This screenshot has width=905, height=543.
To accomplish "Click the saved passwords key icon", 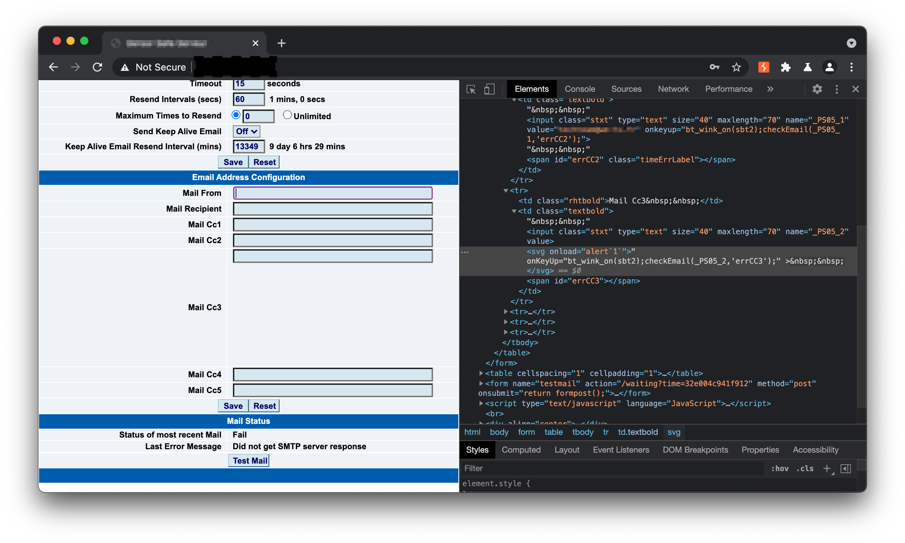I will point(714,67).
